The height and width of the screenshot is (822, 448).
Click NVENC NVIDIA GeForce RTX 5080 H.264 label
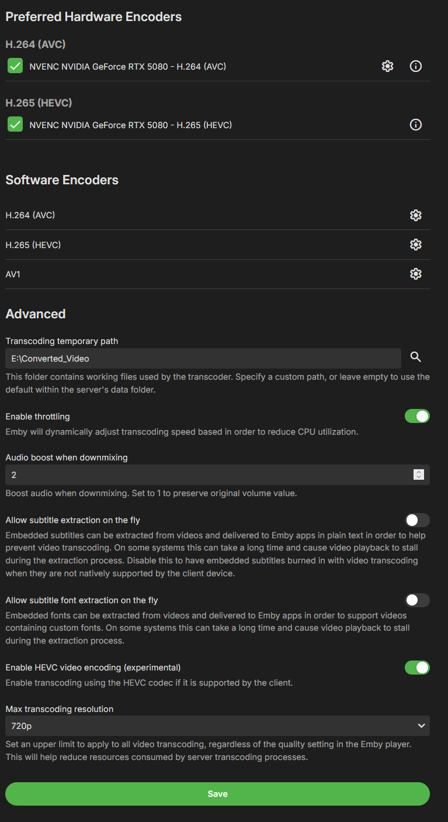[128, 67]
